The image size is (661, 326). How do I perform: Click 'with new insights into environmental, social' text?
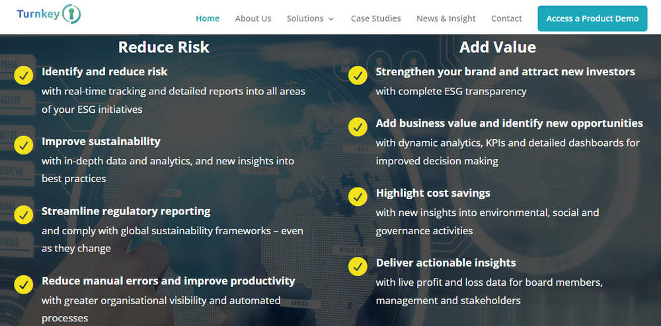pyautogui.click(x=487, y=222)
